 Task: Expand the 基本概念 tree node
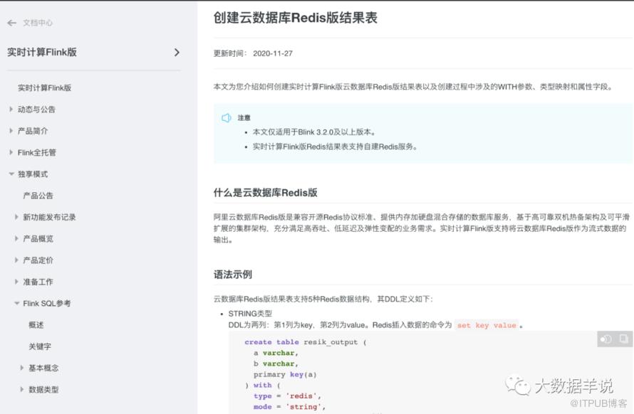click(x=22, y=368)
